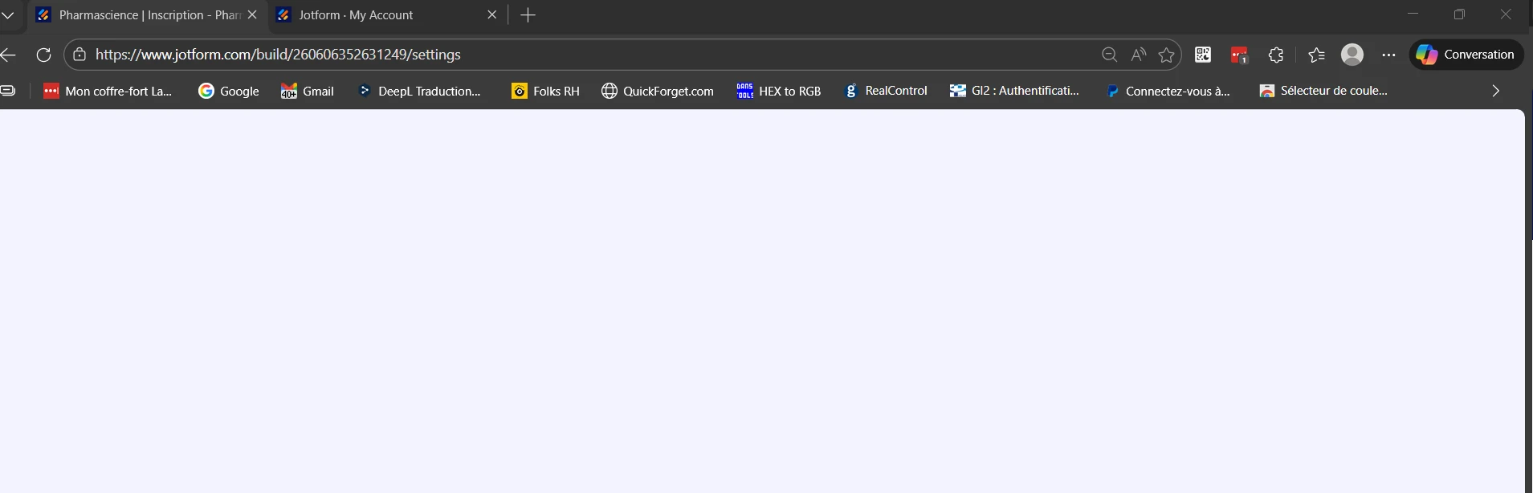Open DeepL Traduction bookmark

(418, 91)
